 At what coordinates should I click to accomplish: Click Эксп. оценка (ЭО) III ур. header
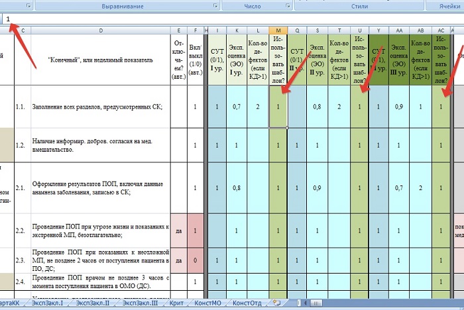[399, 60]
